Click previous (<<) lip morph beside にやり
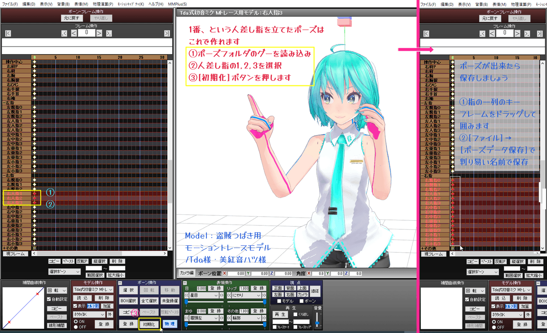This screenshot has height=333, width=547. [x=230, y=295]
